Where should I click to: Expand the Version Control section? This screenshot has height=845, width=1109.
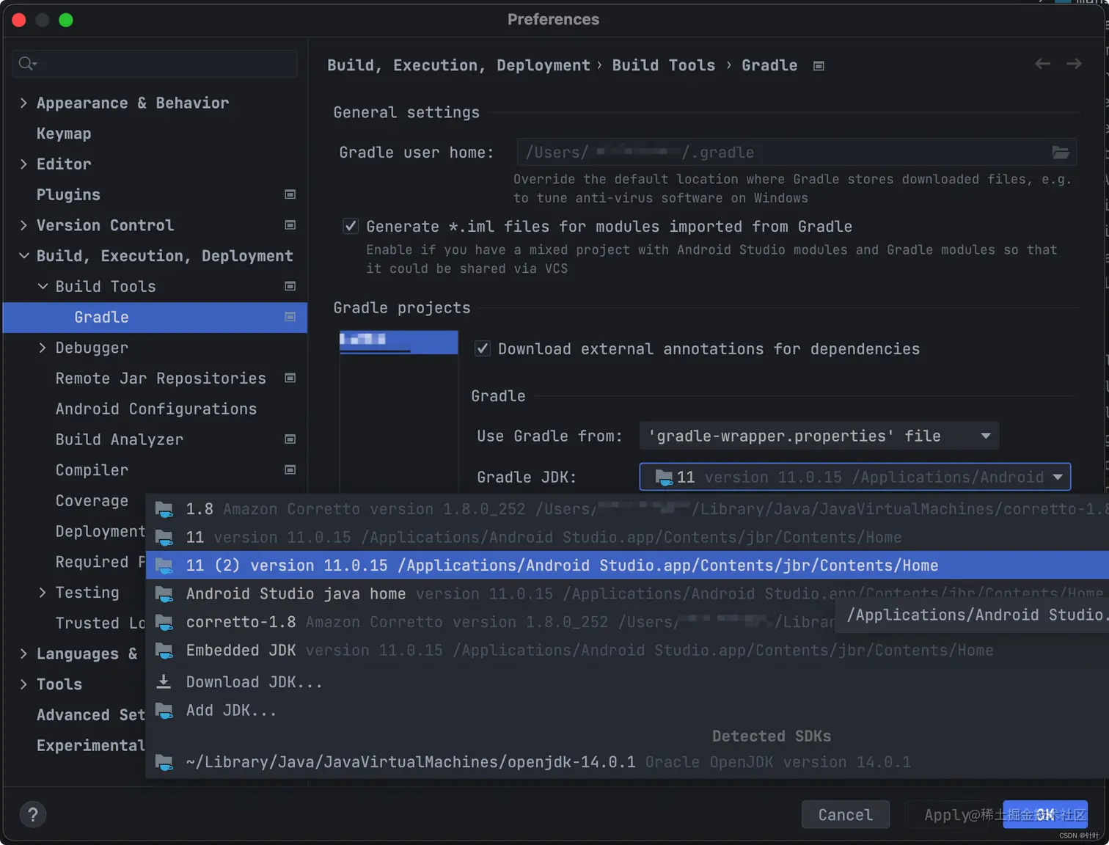[x=23, y=225]
